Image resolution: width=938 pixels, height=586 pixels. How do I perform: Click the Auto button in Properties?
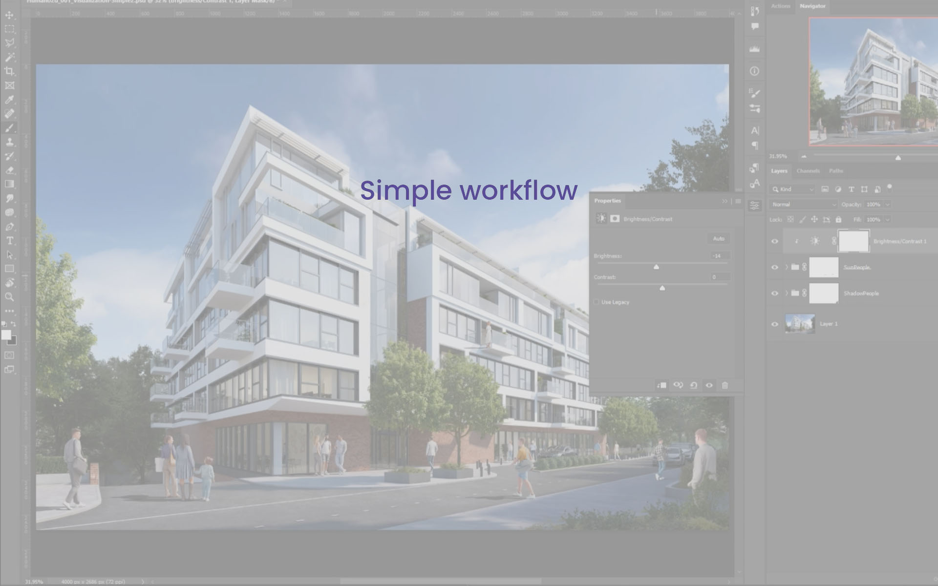(x=718, y=238)
